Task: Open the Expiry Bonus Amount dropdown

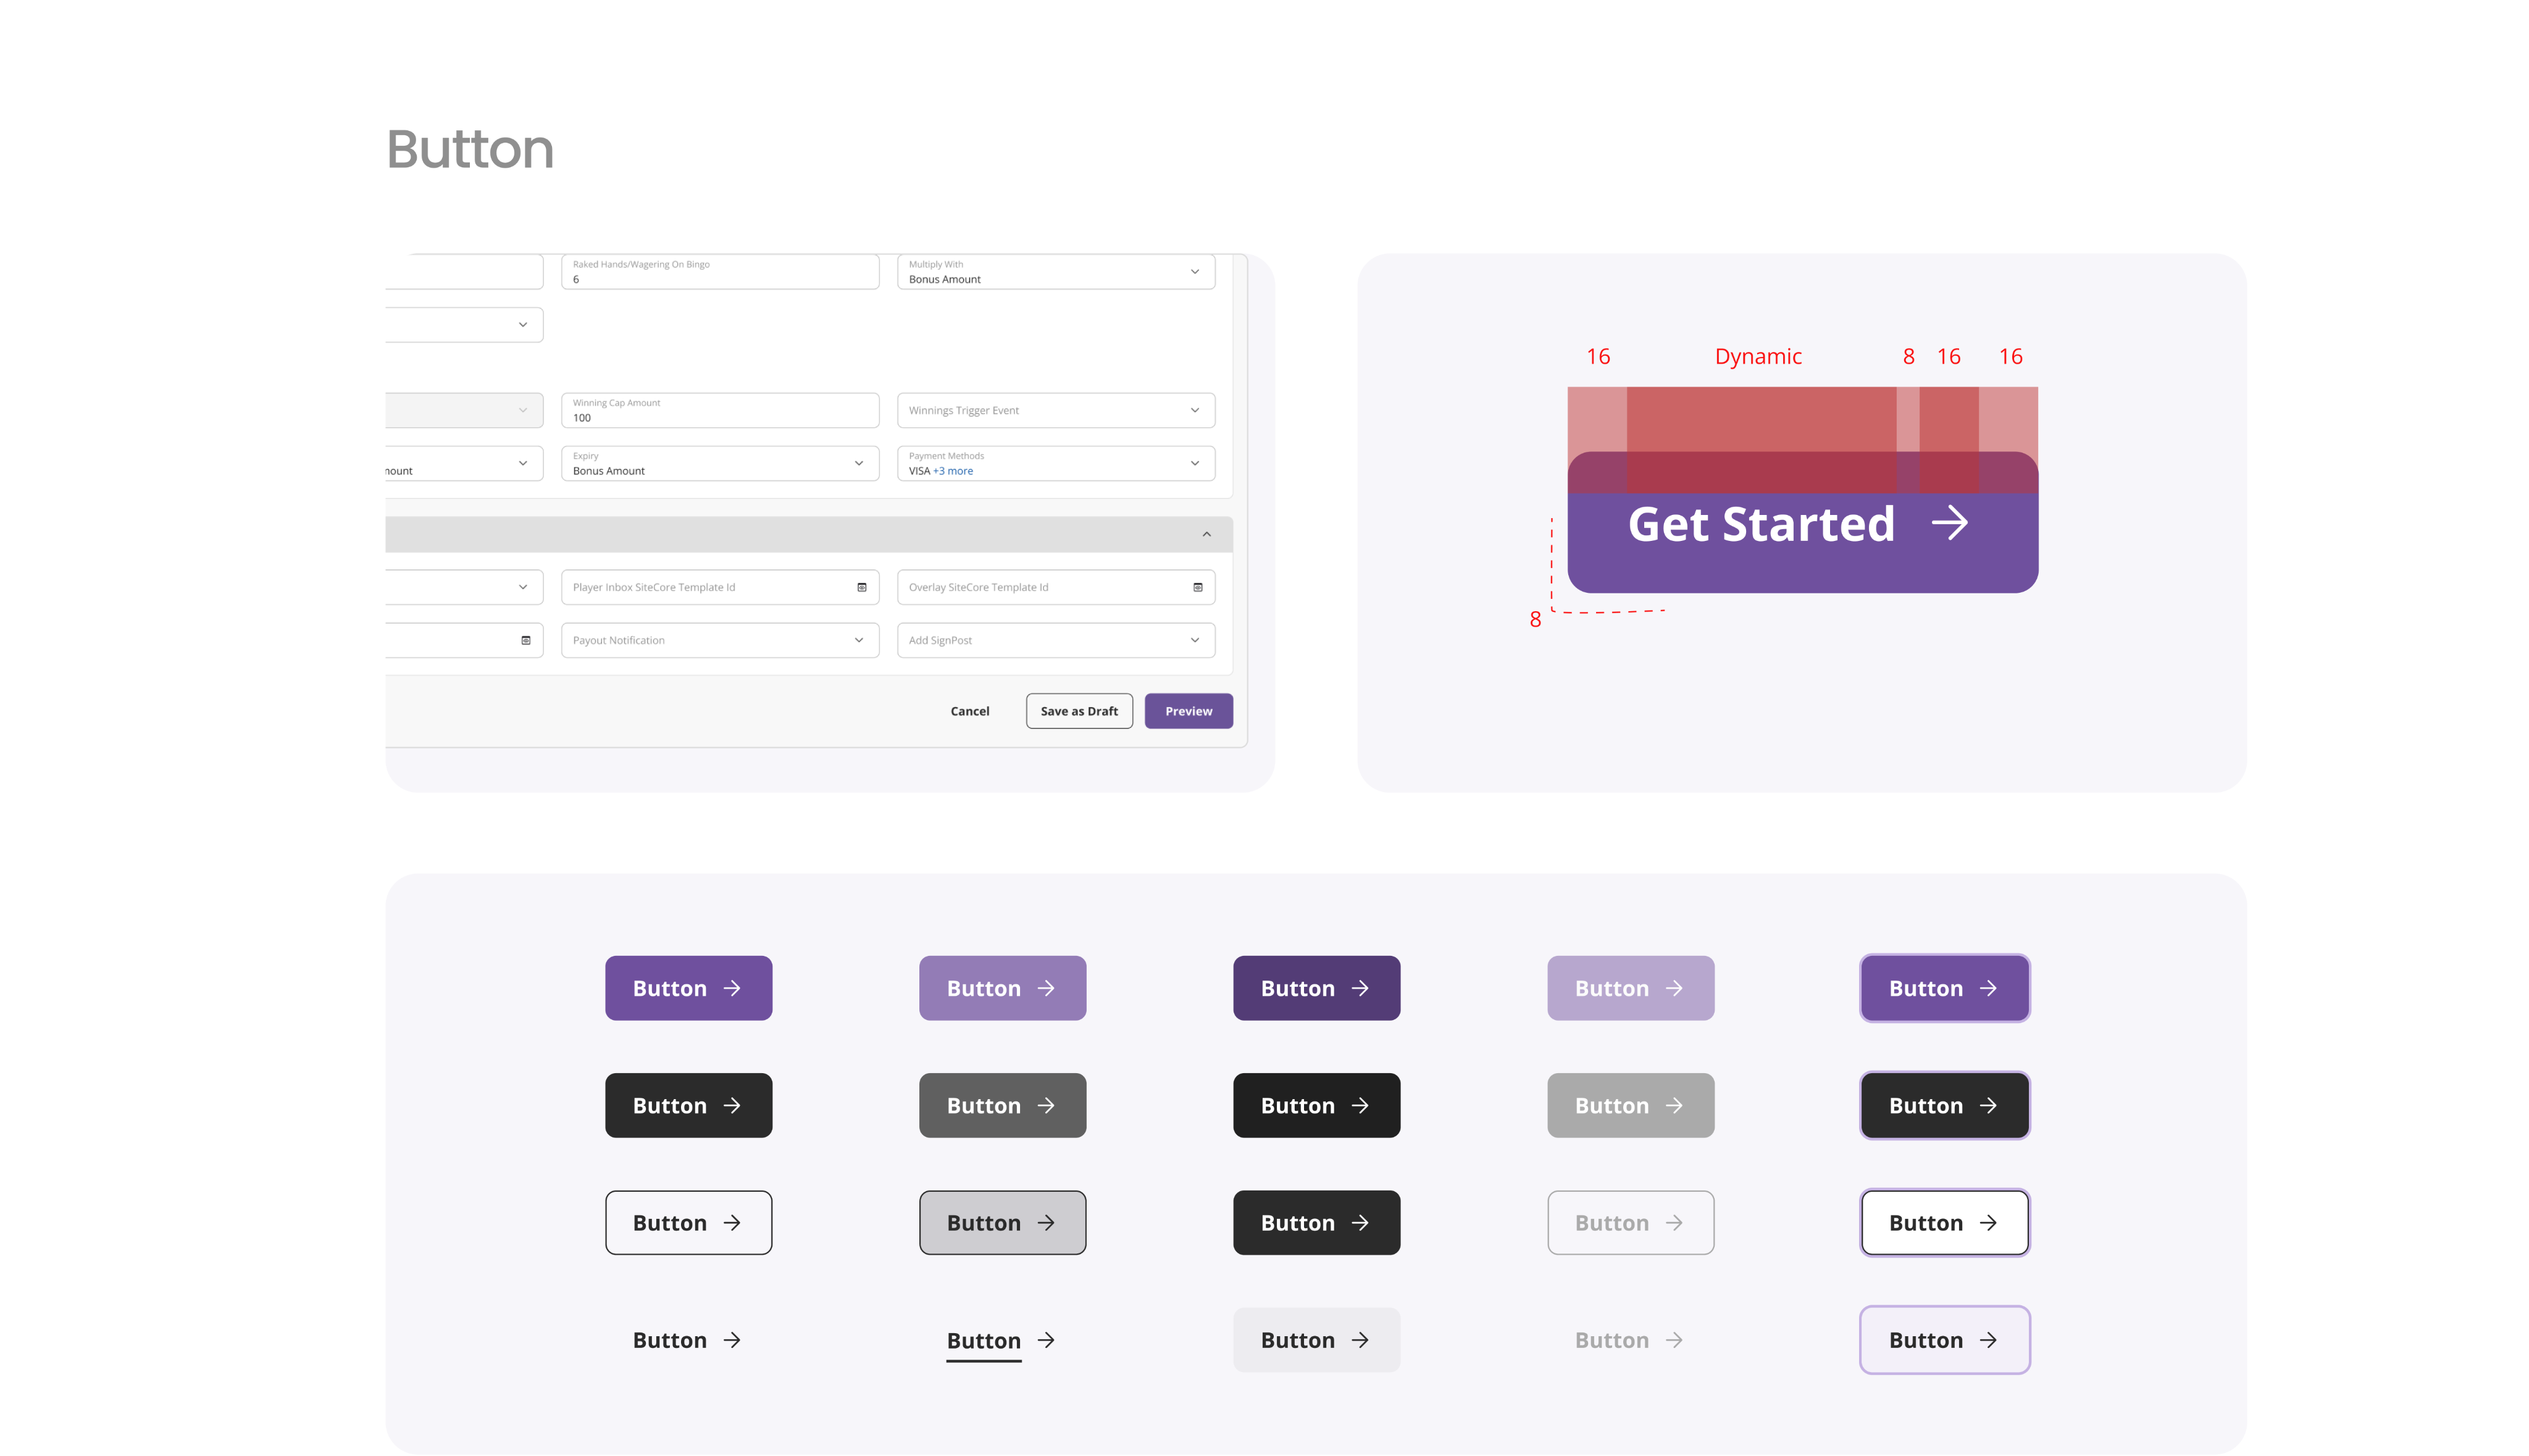Action: click(x=859, y=463)
